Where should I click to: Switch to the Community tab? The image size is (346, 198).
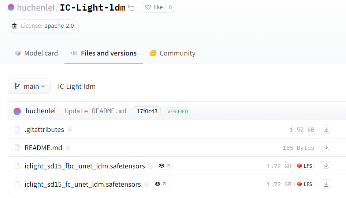tap(172, 53)
